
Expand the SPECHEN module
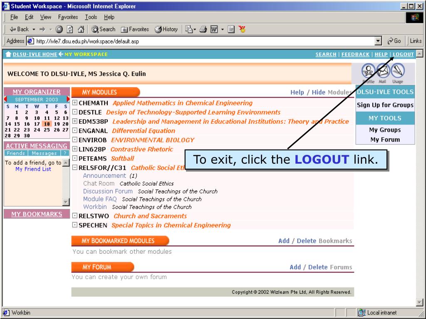point(75,225)
